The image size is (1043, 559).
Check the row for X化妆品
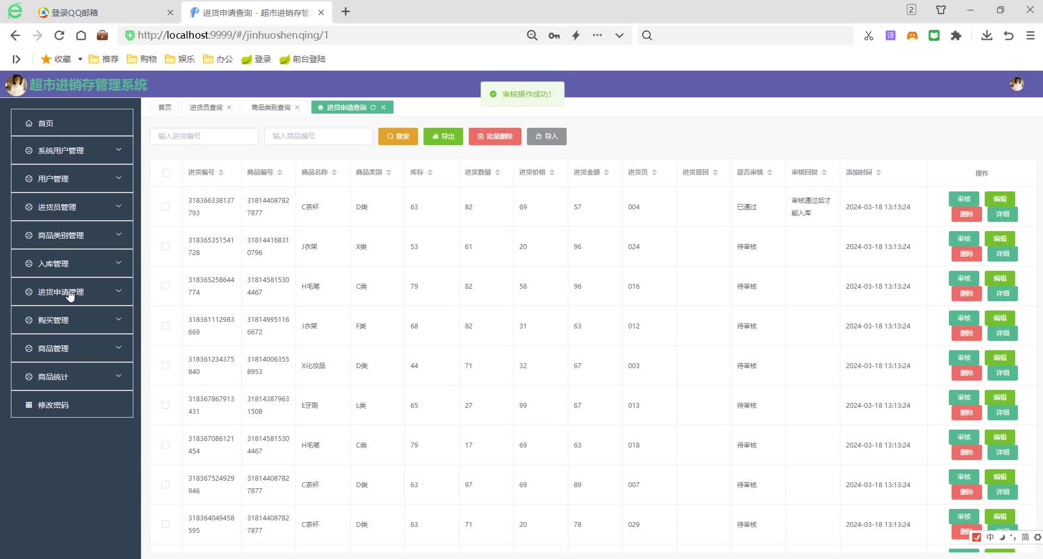point(165,365)
